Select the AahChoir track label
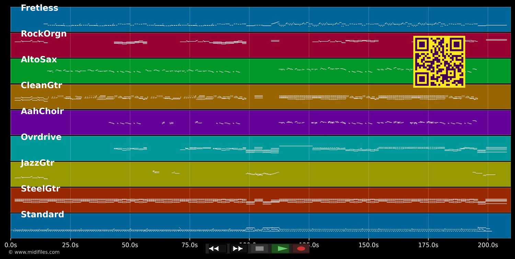This screenshot has height=259, width=515. tap(42, 111)
